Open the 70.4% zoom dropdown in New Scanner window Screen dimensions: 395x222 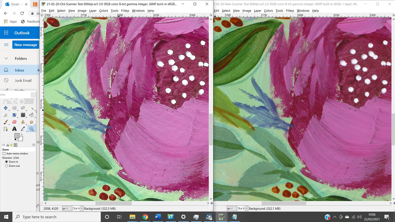246,209
